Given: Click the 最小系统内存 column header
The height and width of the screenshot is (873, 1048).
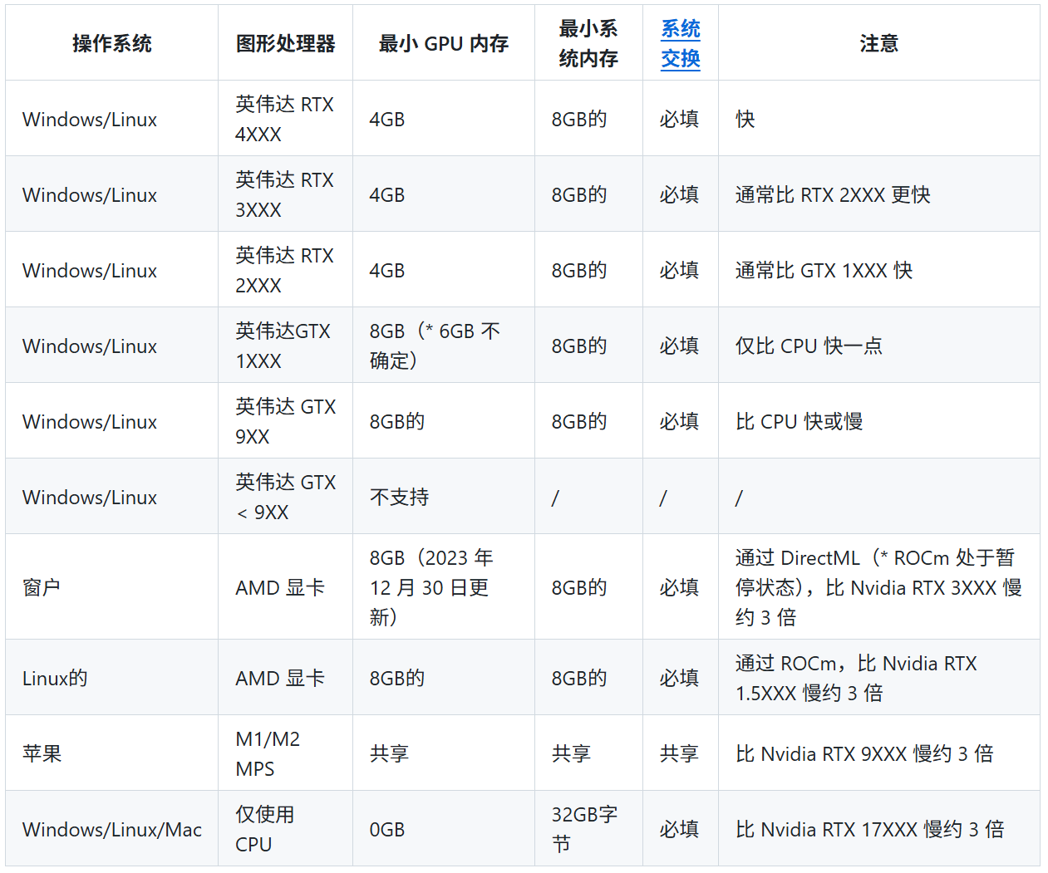Looking at the screenshot, I should click(588, 44).
